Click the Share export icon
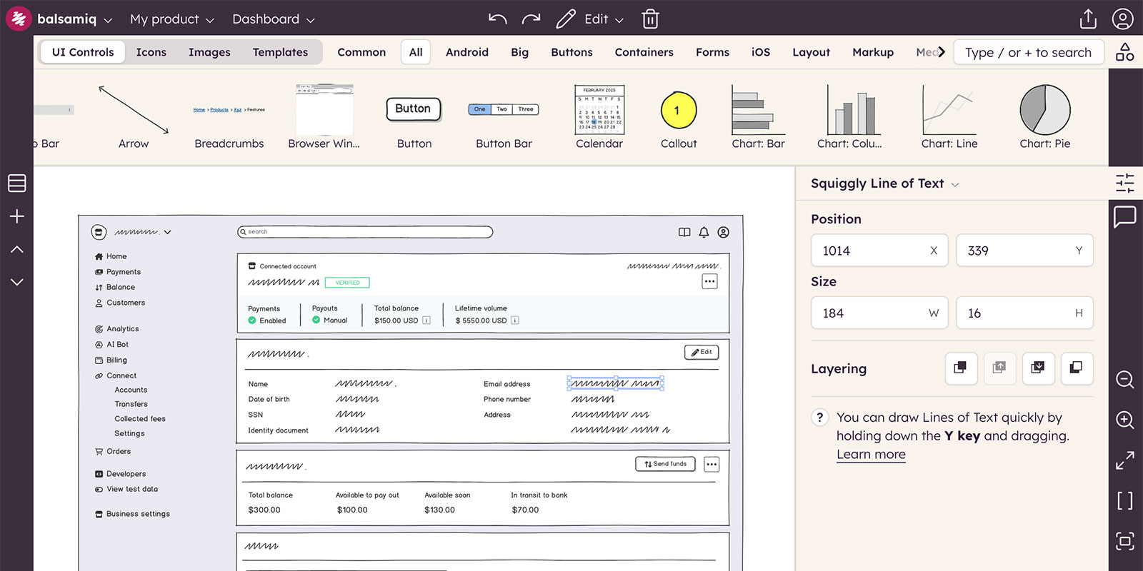This screenshot has height=571, width=1143. (x=1088, y=19)
